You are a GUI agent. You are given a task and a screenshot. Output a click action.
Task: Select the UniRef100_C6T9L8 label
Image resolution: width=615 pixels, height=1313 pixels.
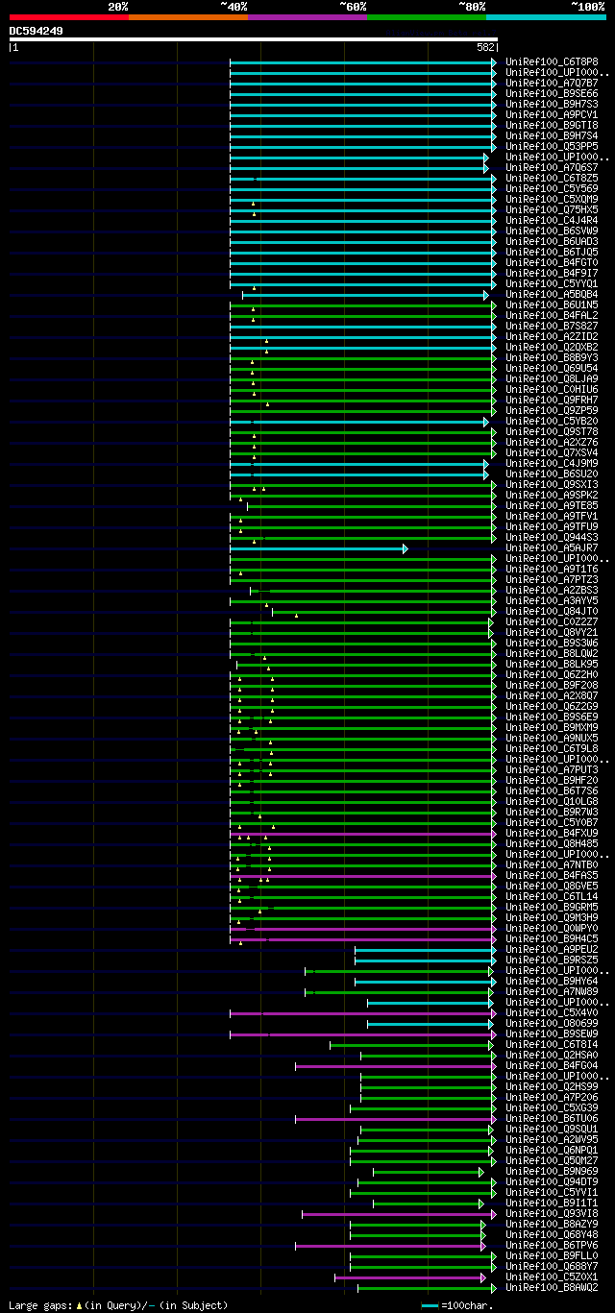pyautogui.click(x=552, y=748)
